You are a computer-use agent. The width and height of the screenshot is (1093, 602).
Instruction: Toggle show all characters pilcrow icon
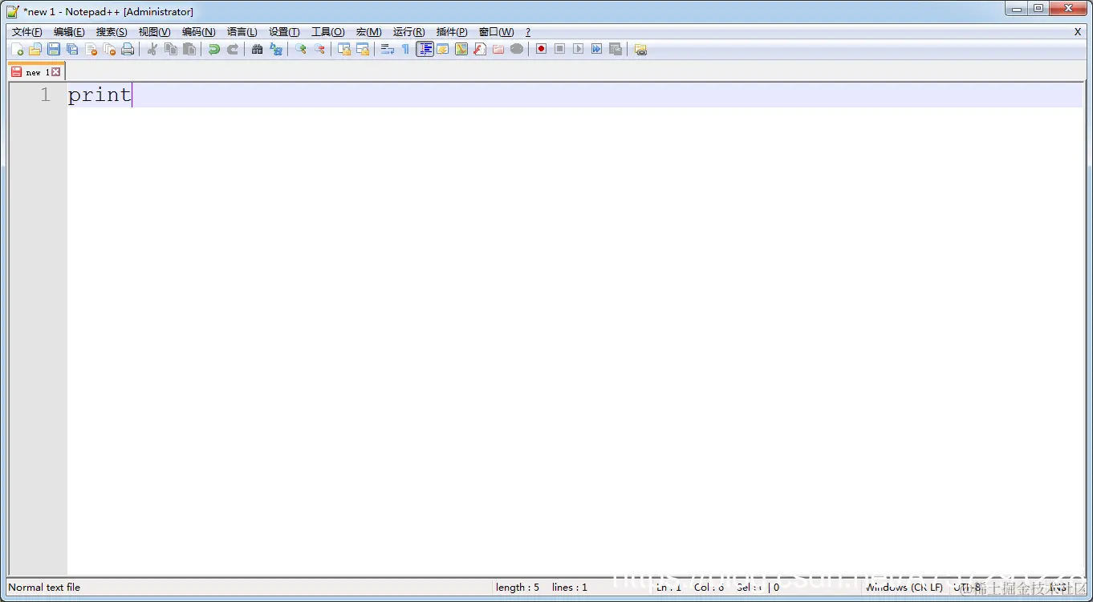click(406, 49)
